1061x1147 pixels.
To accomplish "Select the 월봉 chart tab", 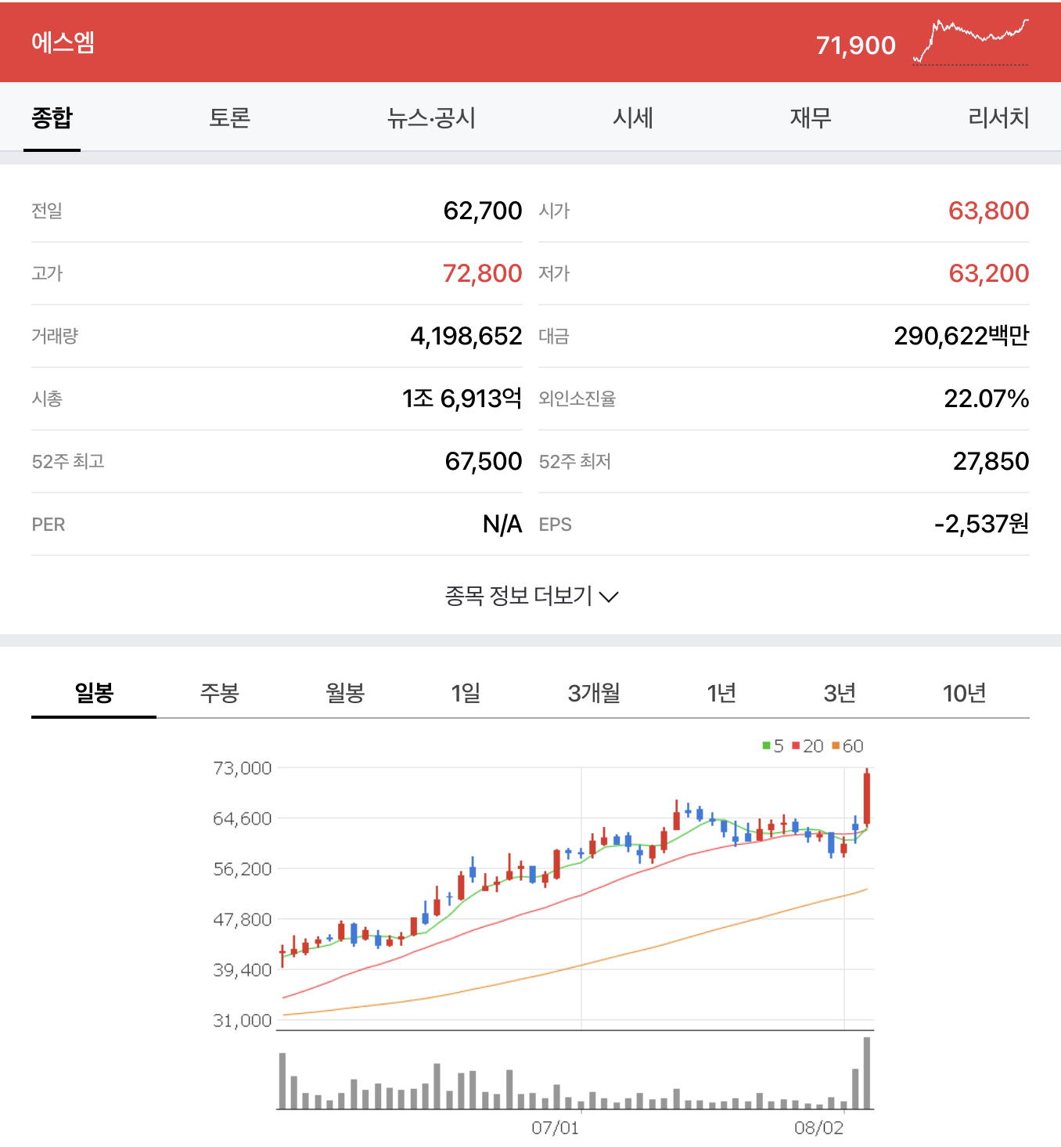I will [345, 693].
